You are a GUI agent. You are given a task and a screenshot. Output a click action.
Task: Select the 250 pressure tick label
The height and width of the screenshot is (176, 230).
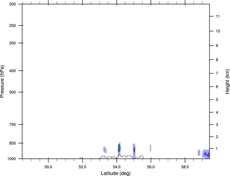(12, 25)
